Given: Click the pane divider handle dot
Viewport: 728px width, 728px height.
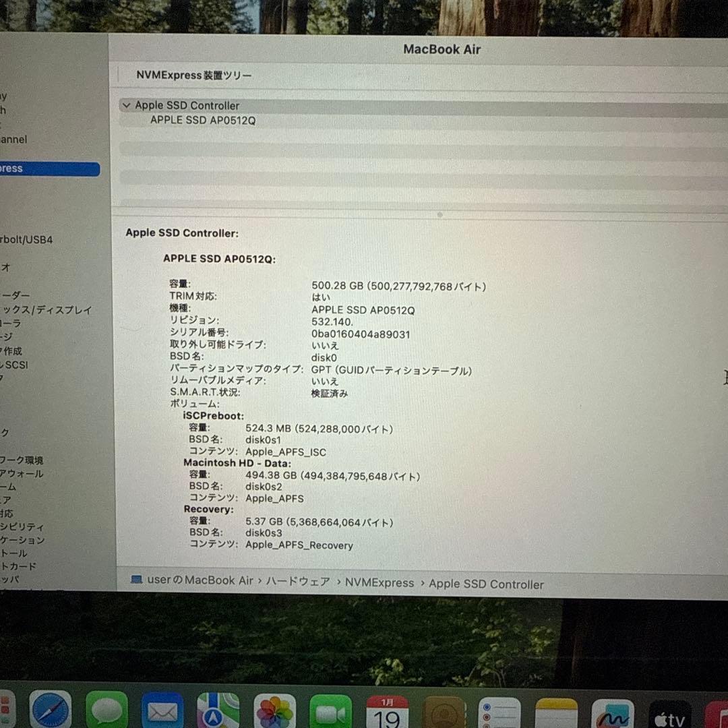Looking at the screenshot, I should [x=439, y=214].
